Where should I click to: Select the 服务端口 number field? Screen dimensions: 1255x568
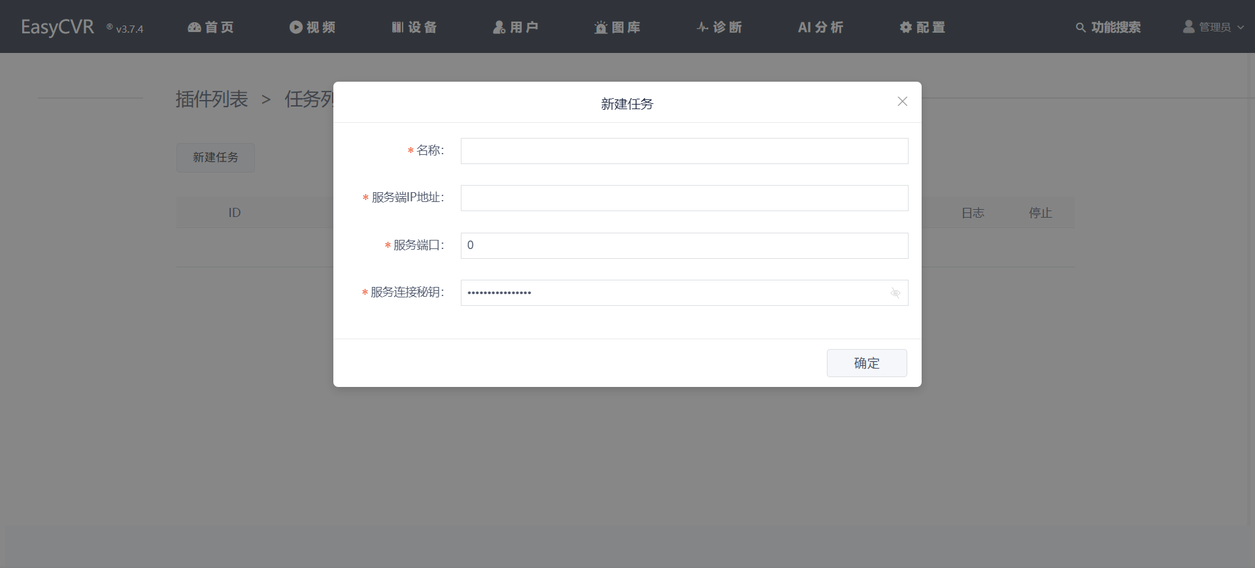pos(684,246)
